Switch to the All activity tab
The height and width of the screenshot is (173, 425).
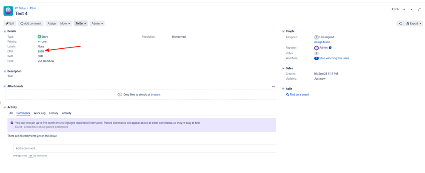coord(11,113)
